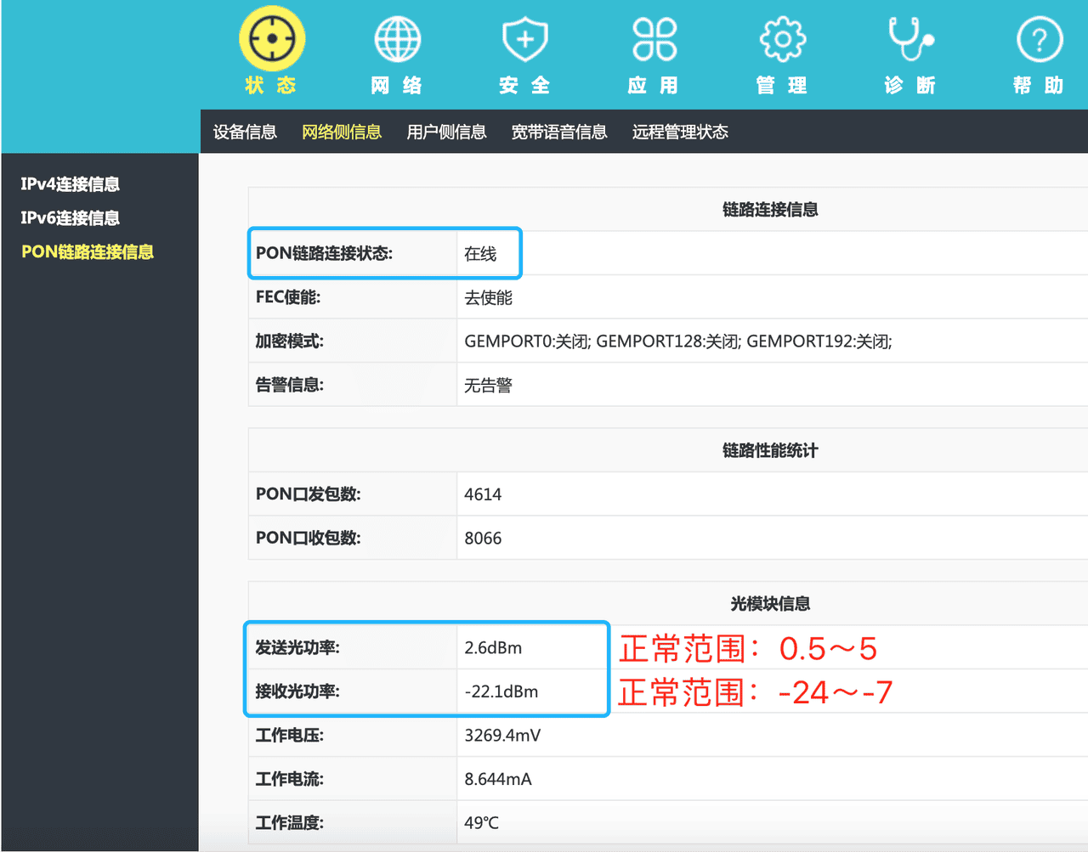Open IPv6连接信息 in the sidebar
Screen dimensions: 1088x852
coord(70,218)
